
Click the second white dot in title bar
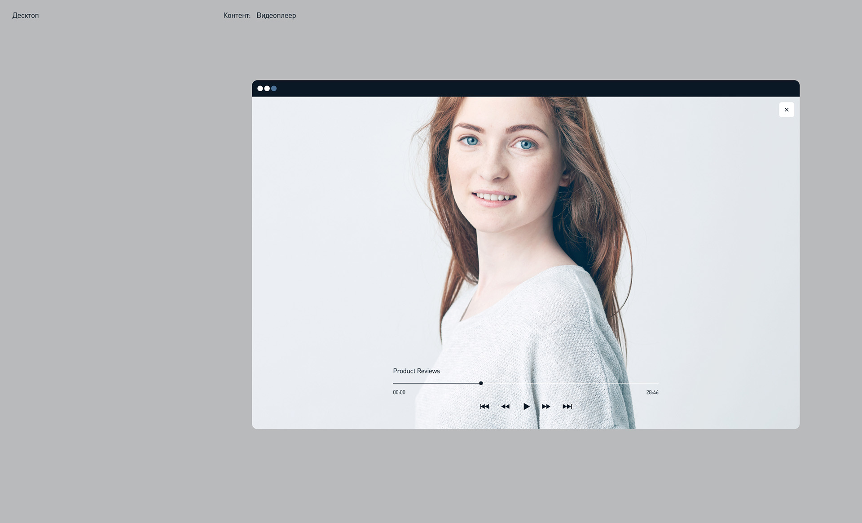267,89
